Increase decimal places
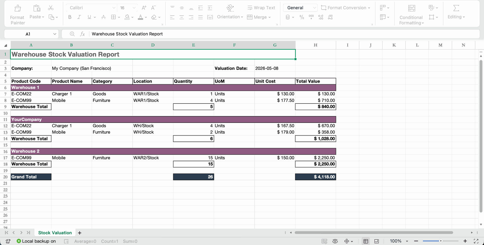Image resolution: width=484 pixels, height=245 pixels. pos(321,17)
